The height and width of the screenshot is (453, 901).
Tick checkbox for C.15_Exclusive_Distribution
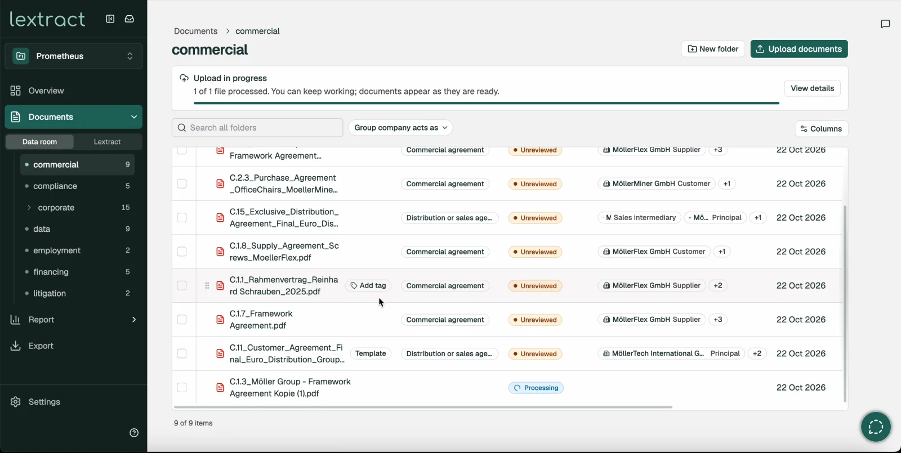pyautogui.click(x=182, y=218)
